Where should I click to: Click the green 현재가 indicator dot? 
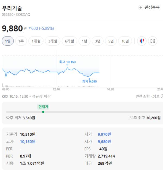43,112
